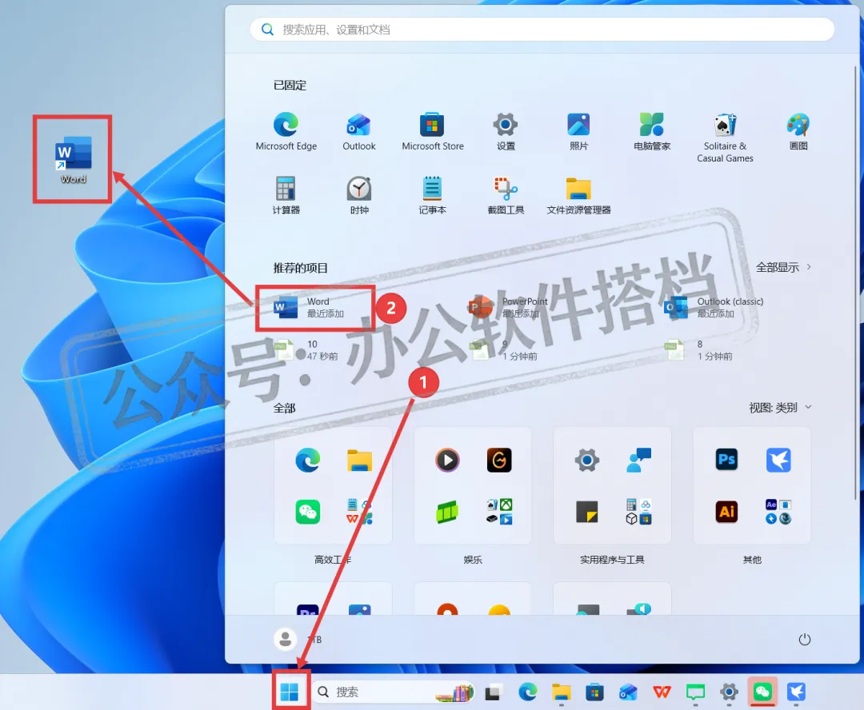Screen dimensions: 864x710
Task: Expand 全部显示 recommended items
Action: 783,267
